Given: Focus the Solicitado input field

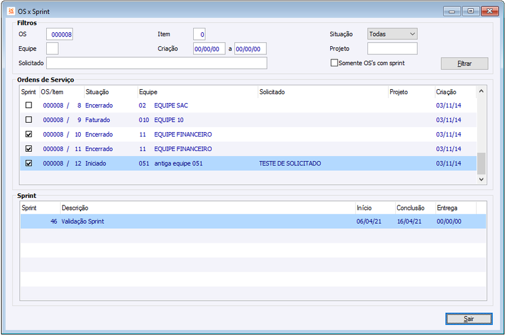Looking at the screenshot, I should (x=157, y=63).
